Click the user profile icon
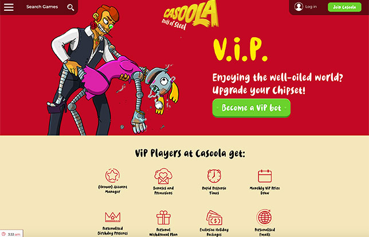369x237 pixels. [299, 7]
